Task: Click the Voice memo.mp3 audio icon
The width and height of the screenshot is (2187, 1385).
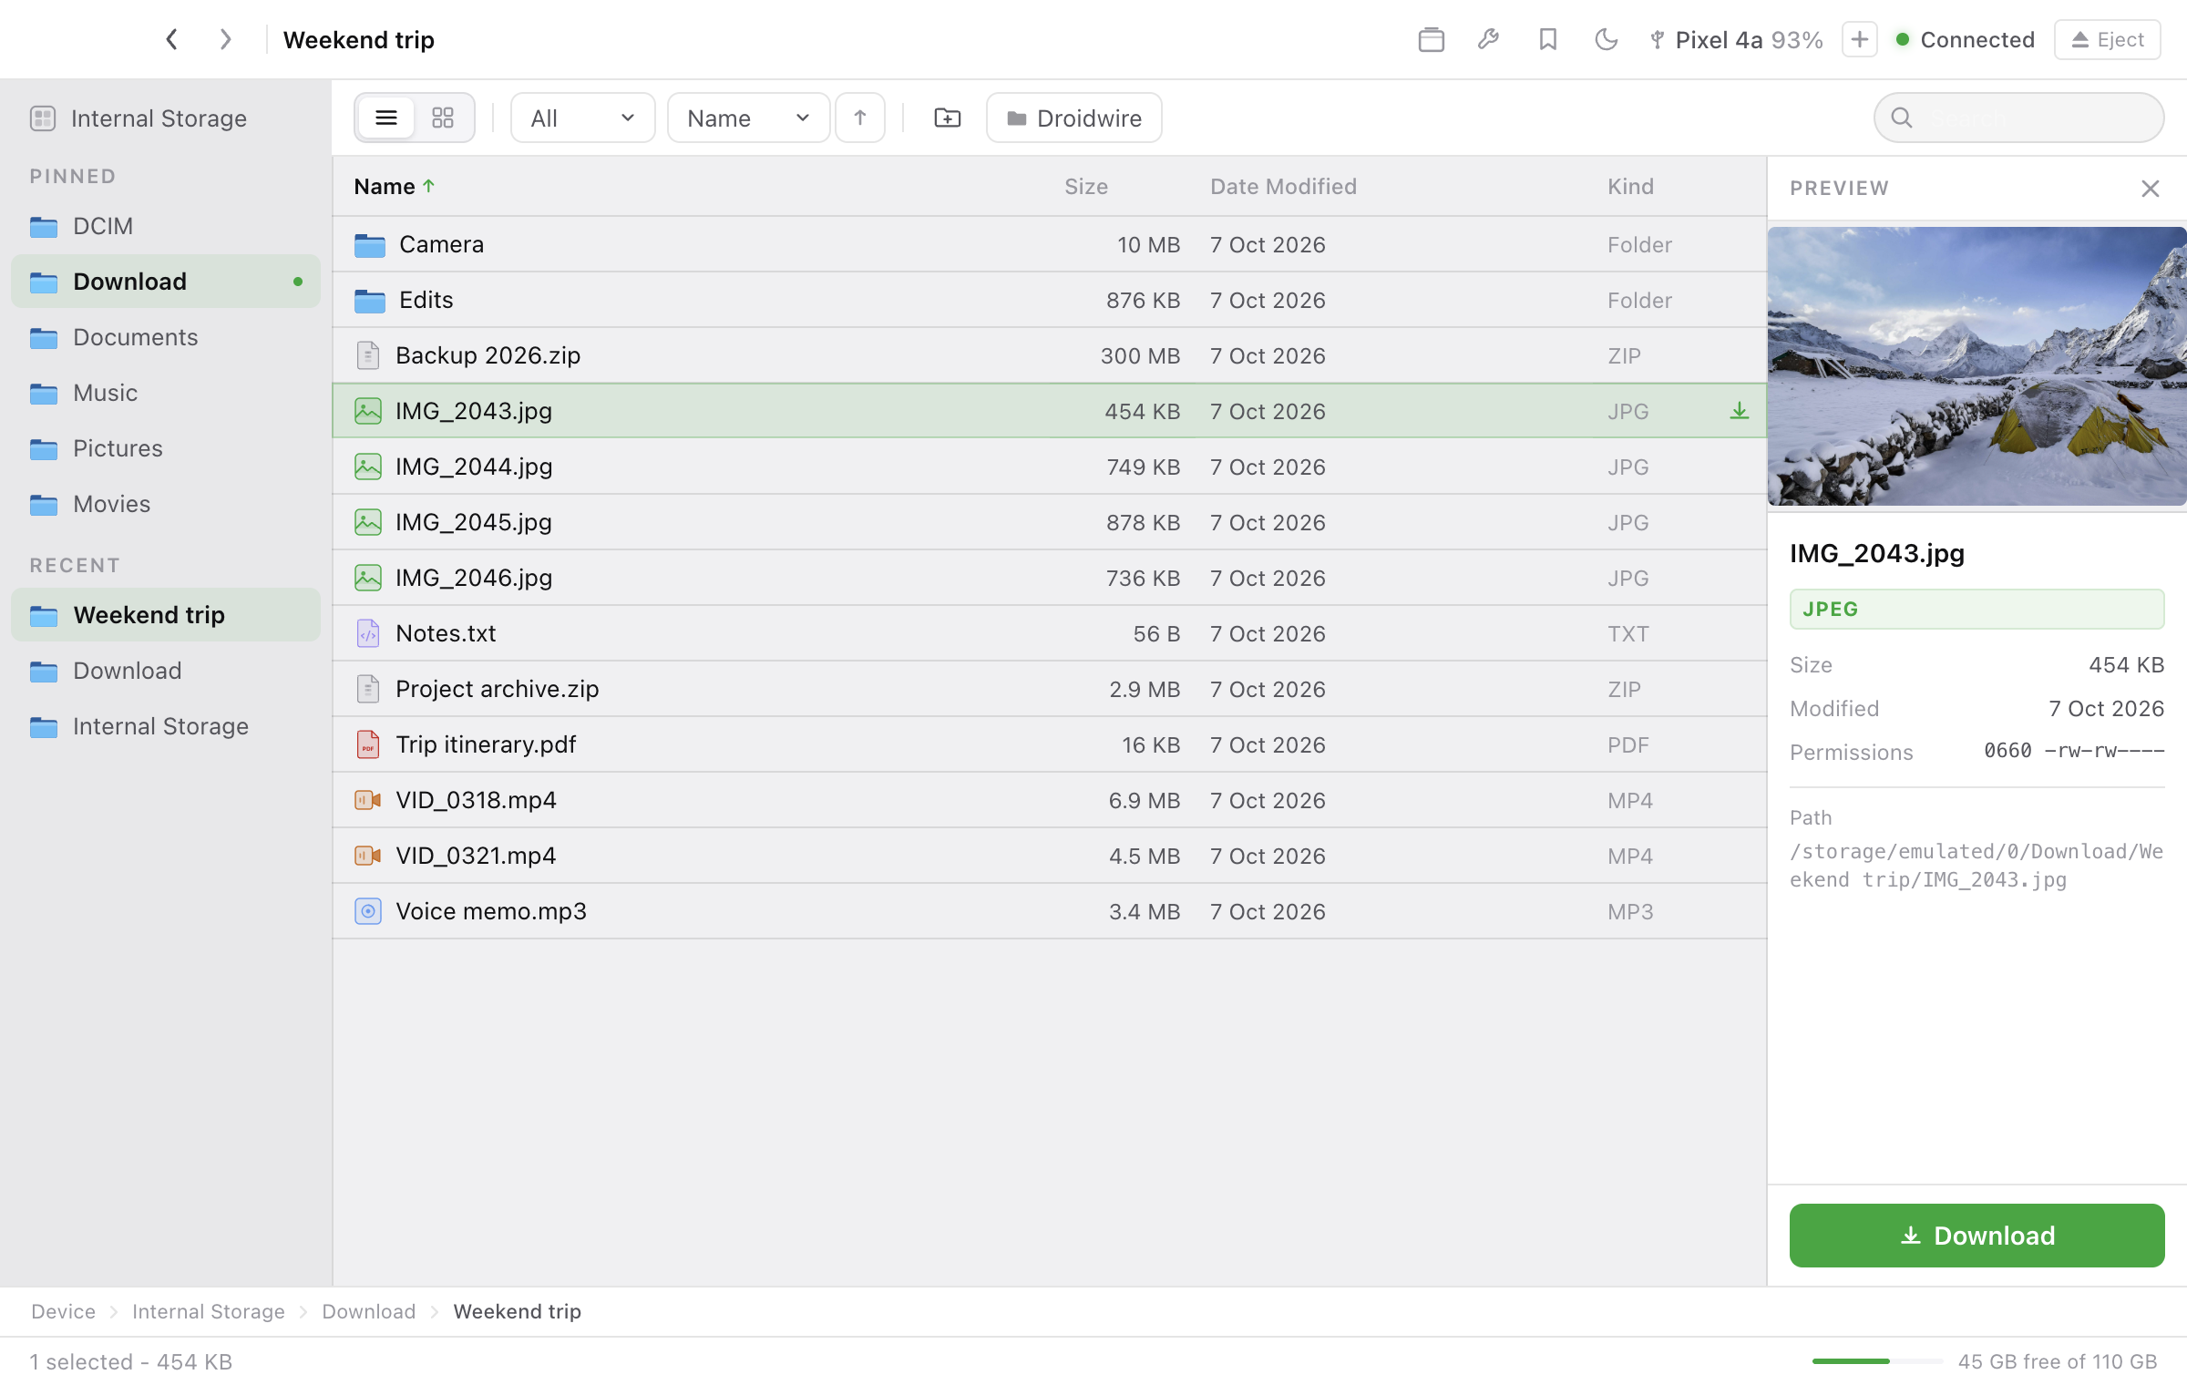Action: pos(368,911)
